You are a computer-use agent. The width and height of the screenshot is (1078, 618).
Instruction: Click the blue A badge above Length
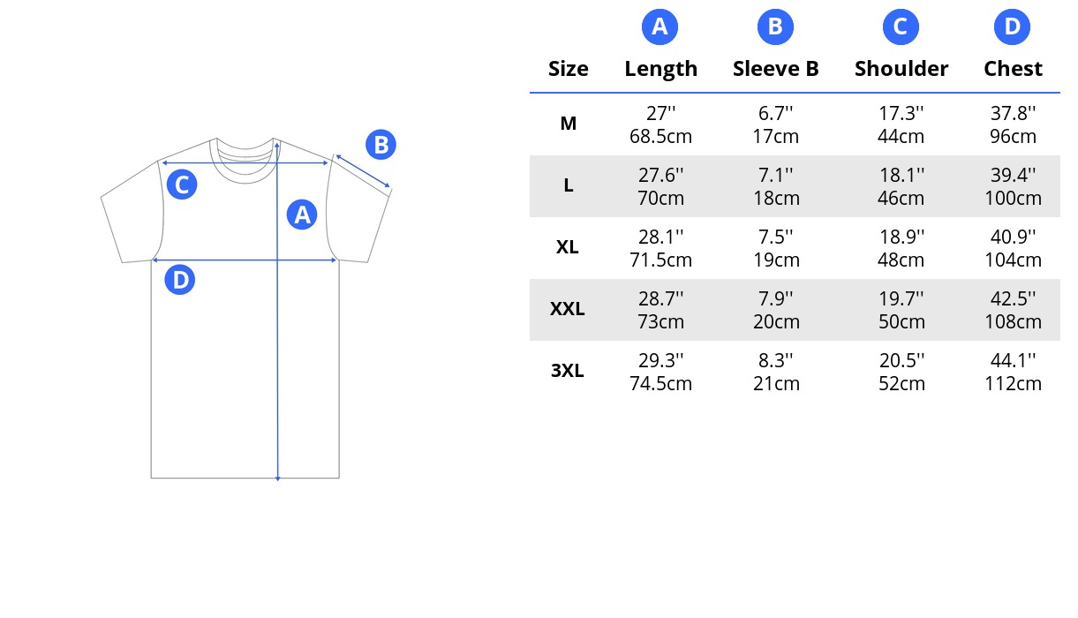[x=660, y=27]
